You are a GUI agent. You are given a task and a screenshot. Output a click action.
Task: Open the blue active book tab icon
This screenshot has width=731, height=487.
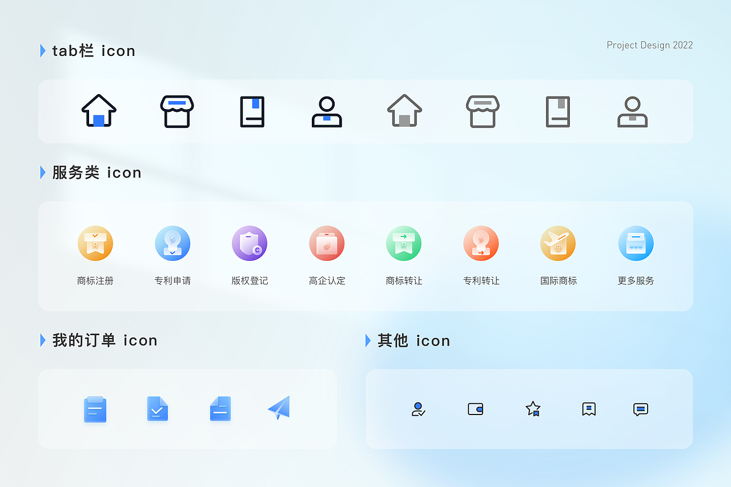point(252,111)
